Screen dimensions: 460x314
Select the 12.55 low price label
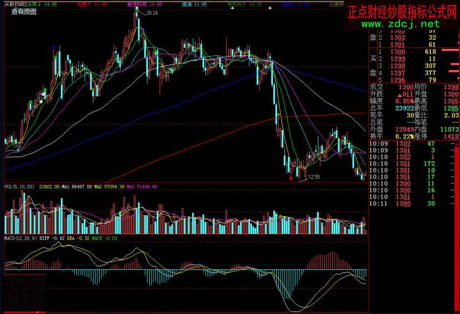pyautogui.click(x=314, y=177)
